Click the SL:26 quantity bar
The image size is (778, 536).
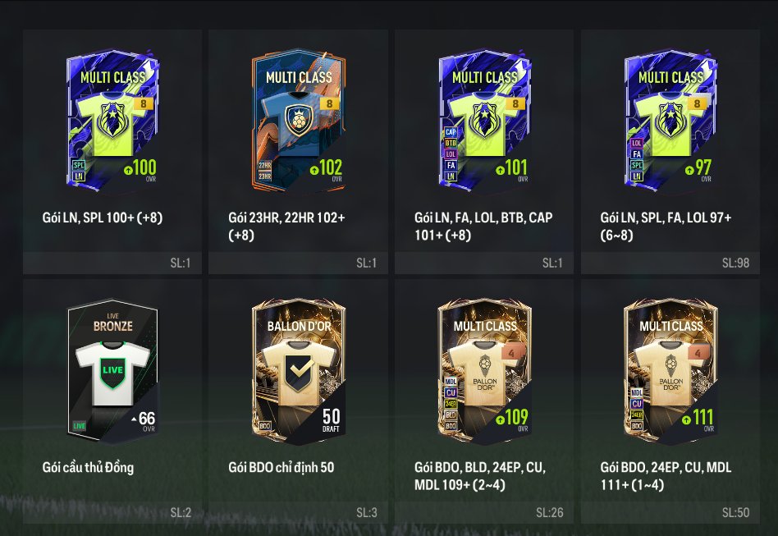pos(484,513)
